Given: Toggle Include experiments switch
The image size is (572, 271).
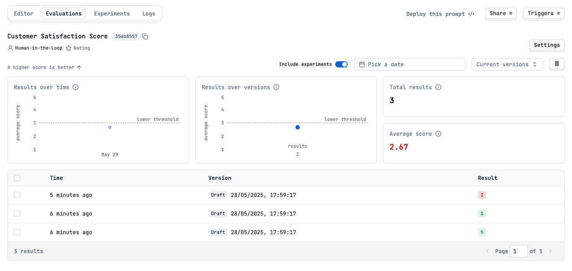Looking at the screenshot, I should point(341,64).
